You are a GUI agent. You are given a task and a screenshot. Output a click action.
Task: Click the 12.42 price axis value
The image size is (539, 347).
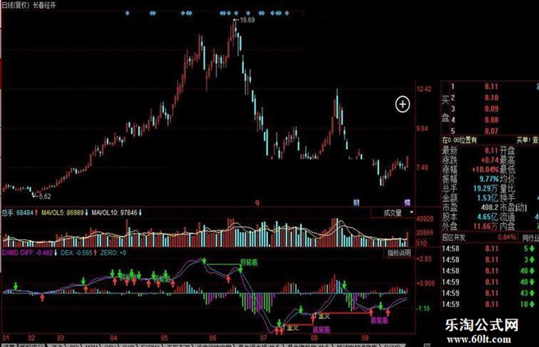424,89
